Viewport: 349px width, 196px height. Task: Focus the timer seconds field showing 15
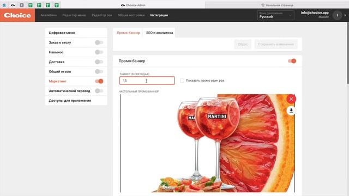[x=147, y=81]
